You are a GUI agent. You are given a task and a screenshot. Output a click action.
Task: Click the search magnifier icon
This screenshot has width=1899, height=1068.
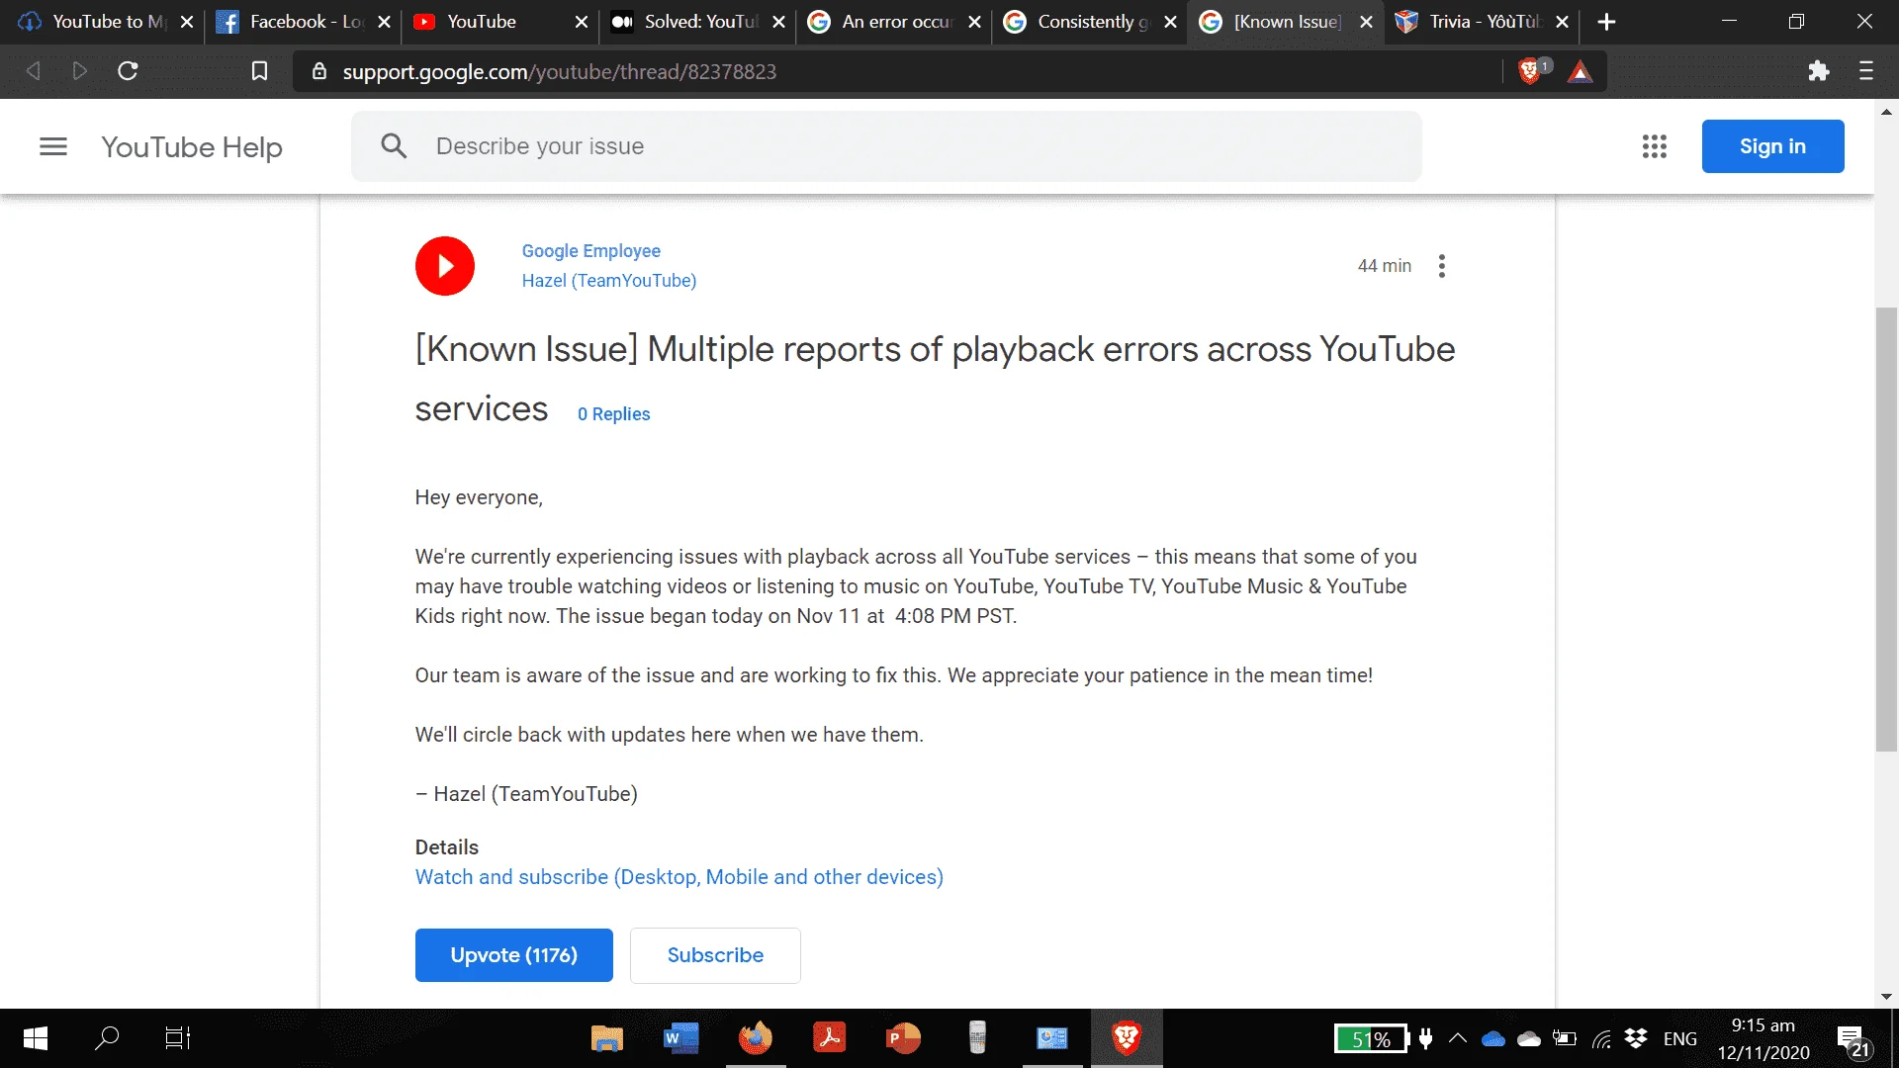[394, 146]
